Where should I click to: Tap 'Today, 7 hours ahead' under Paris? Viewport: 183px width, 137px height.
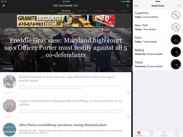pos(146,42)
